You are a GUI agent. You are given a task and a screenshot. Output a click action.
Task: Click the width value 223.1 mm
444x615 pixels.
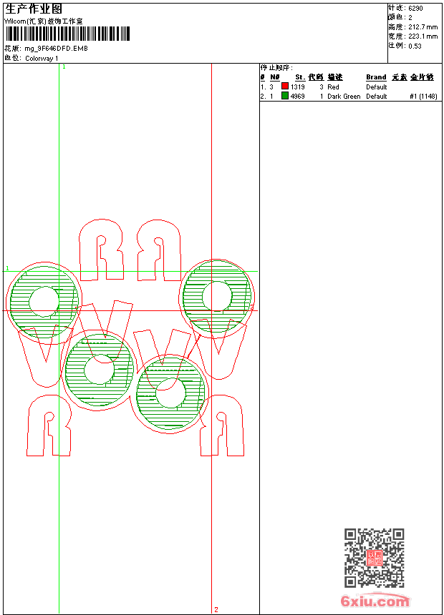coord(423,36)
